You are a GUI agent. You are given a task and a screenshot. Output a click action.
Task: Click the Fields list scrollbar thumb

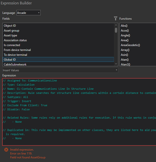coord(116,30)
